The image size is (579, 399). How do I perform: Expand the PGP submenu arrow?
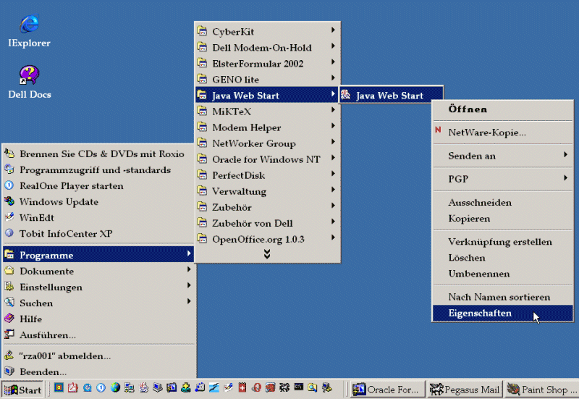click(565, 177)
